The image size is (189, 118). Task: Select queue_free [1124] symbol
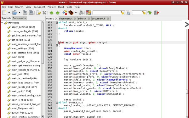22,113
